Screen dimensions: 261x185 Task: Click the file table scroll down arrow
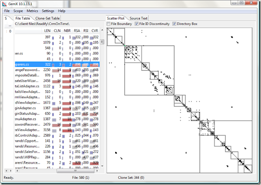[102, 166]
